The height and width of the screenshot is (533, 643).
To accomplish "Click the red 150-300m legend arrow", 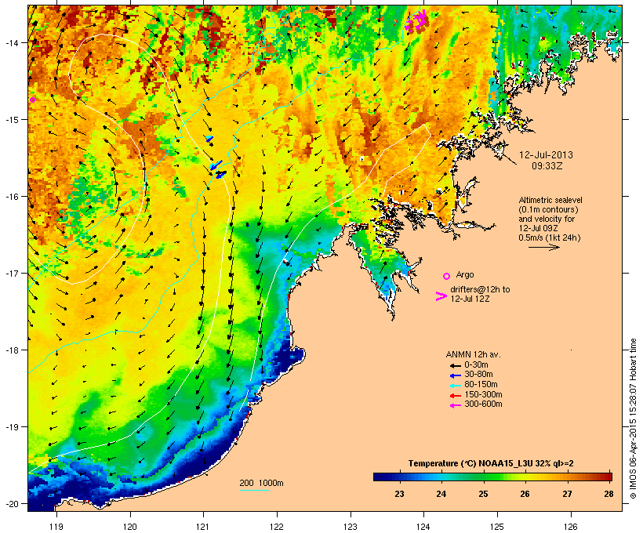I will (455, 396).
